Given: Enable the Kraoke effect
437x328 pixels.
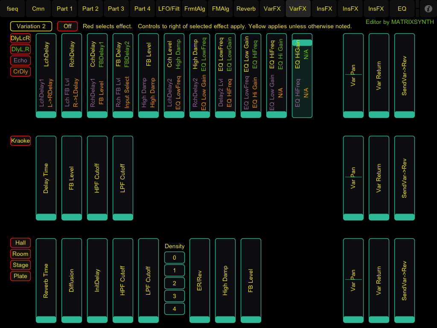Looking at the screenshot, I should (x=20, y=141).
